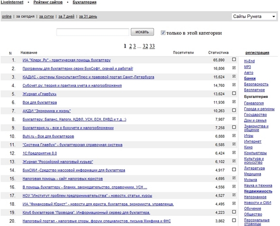The height and width of the screenshot is (226, 280).
Task: Go to results page 2
Action: (130, 46)
